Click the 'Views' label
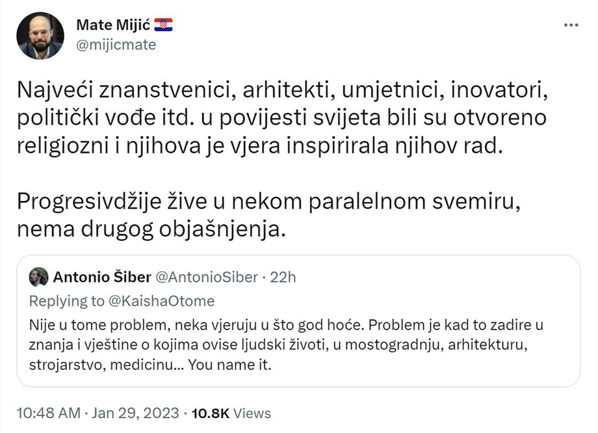The width and height of the screenshot is (598, 433). pyautogui.click(x=252, y=413)
